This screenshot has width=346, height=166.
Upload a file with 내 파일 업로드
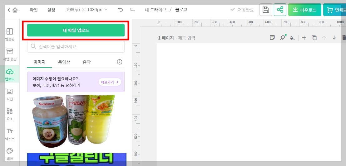[x=76, y=31]
